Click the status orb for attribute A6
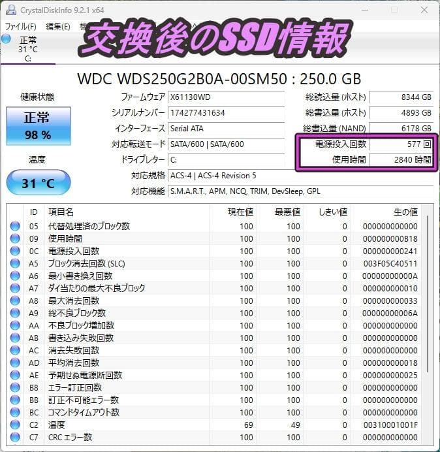 (x=15, y=276)
